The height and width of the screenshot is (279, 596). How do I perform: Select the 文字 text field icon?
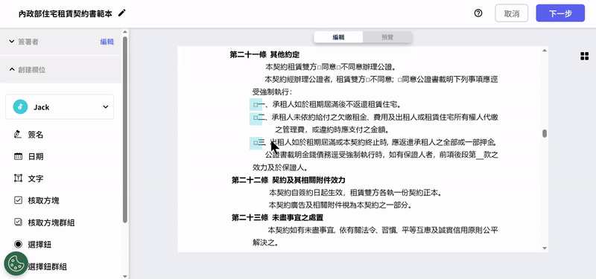[x=18, y=179]
